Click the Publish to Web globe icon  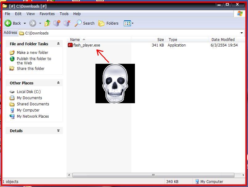coord(12,59)
